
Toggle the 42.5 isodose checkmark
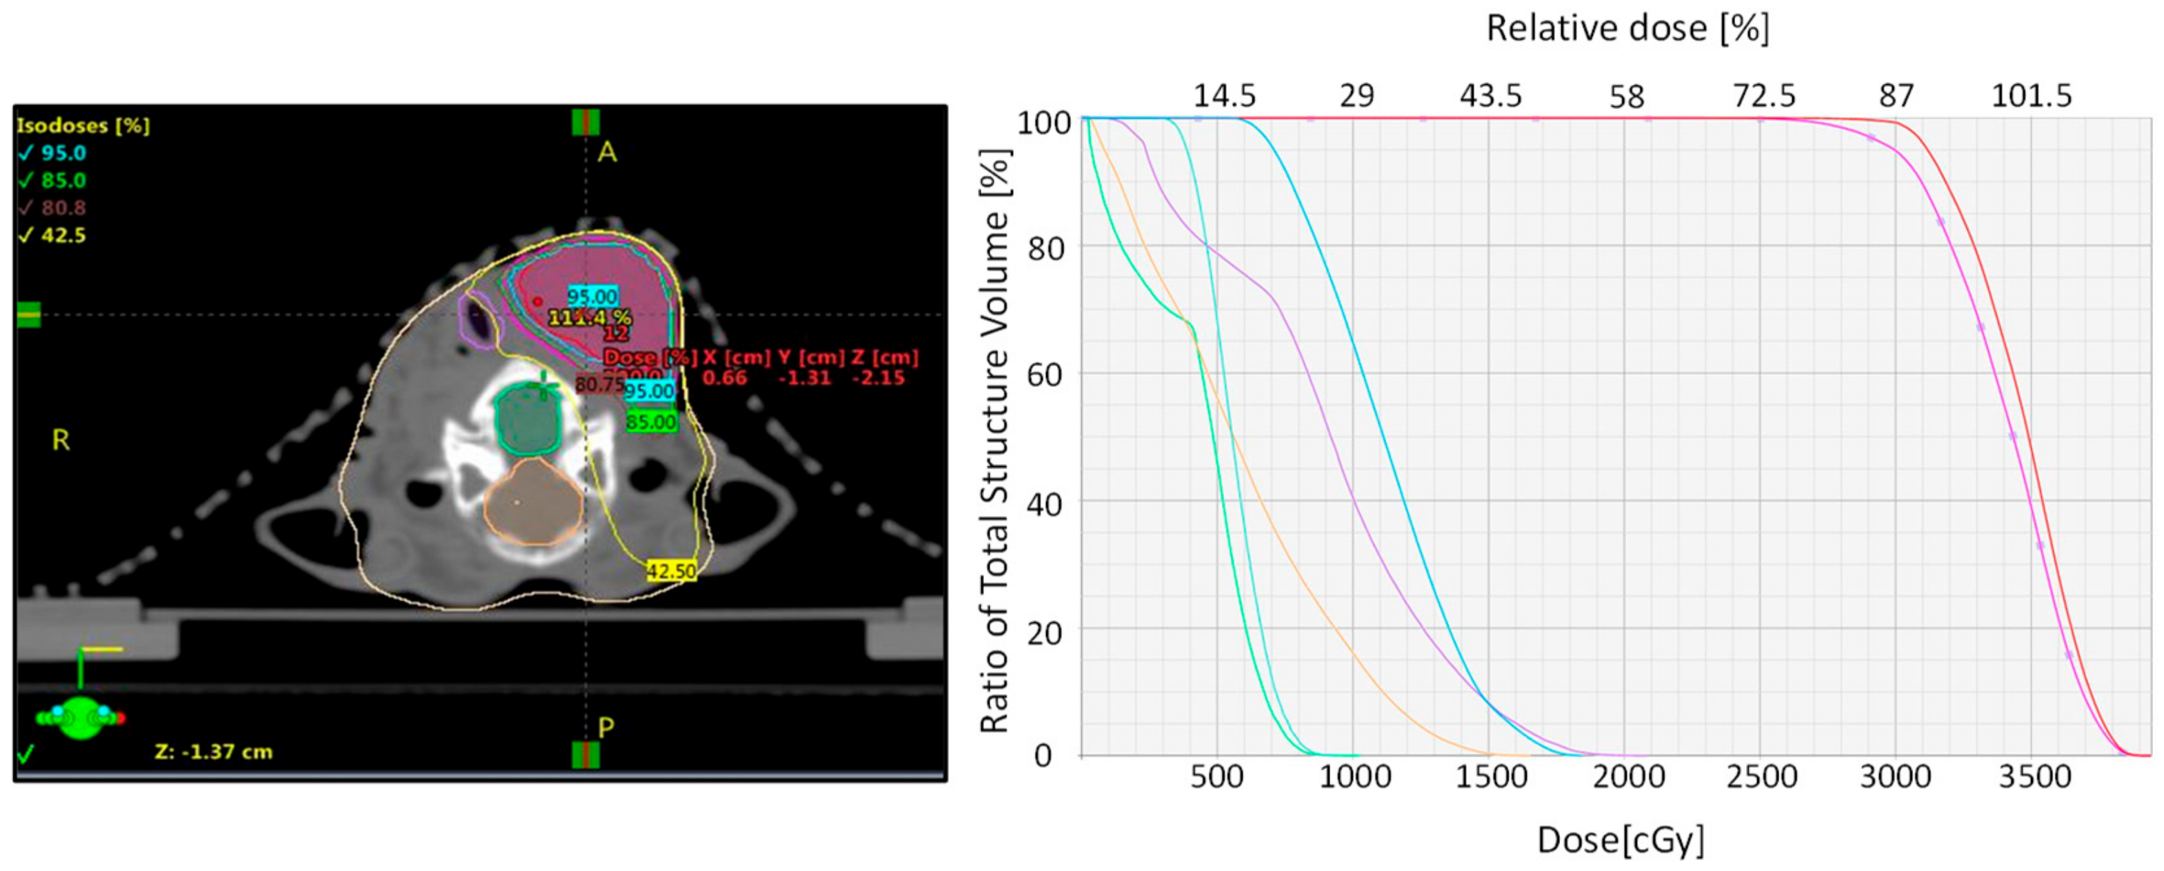coord(26,235)
